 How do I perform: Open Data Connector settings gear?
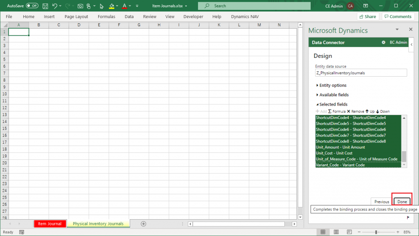coord(383,42)
